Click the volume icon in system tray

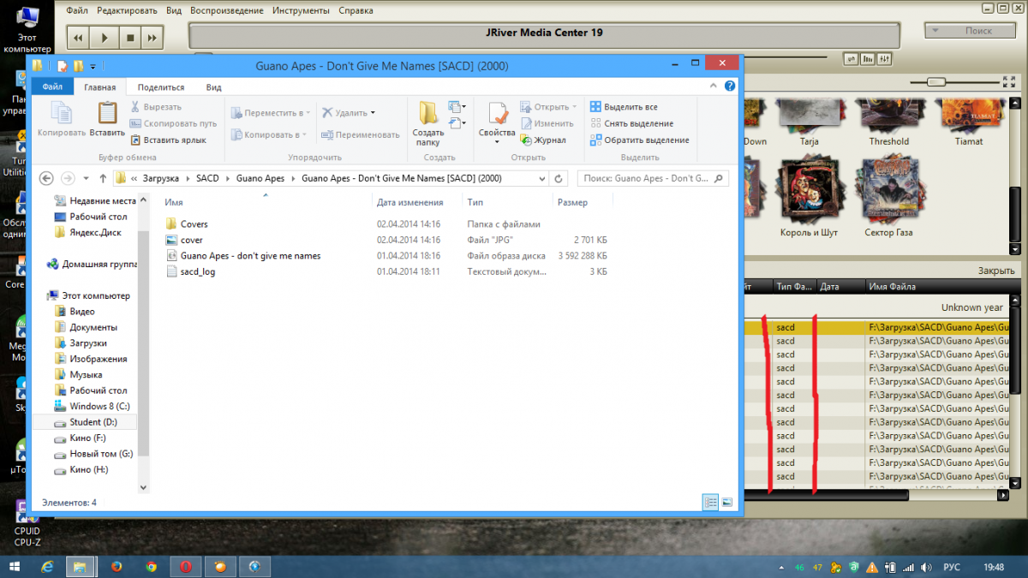click(924, 567)
